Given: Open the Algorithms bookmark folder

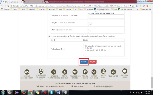Looking at the screenshot, I should [x=31, y=9].
